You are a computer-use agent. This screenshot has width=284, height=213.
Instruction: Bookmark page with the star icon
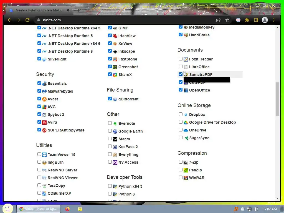click(x=227, y=20)
